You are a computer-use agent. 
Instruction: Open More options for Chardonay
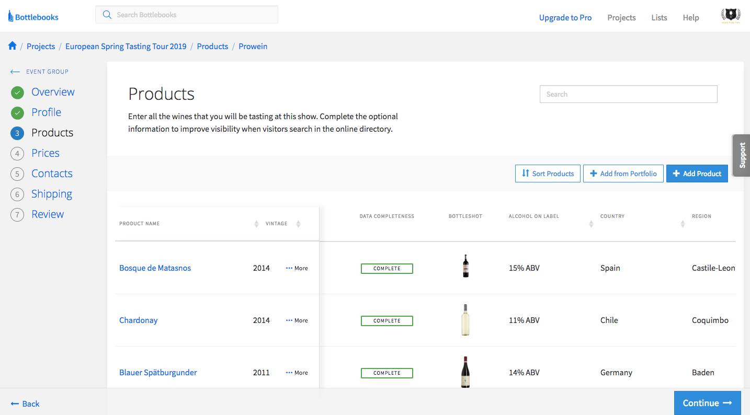[x=297, y=320]
